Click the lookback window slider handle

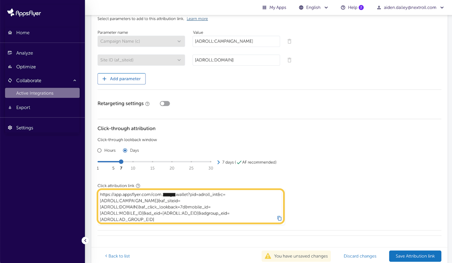(121, 162)
